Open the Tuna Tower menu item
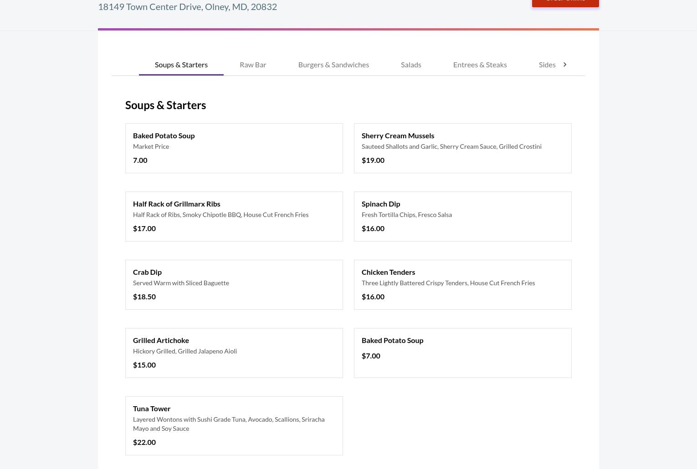This screenshot has width=697, height=469. coord(233,425)
